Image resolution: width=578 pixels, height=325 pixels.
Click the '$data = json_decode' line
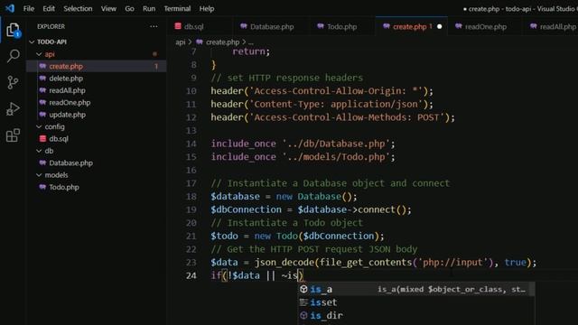[x=373, y=263]
